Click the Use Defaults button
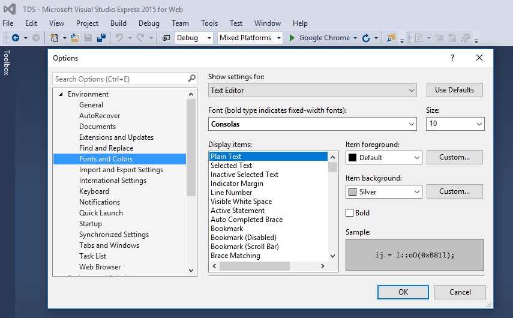The image size is (513, 318). tap(454, 90)
